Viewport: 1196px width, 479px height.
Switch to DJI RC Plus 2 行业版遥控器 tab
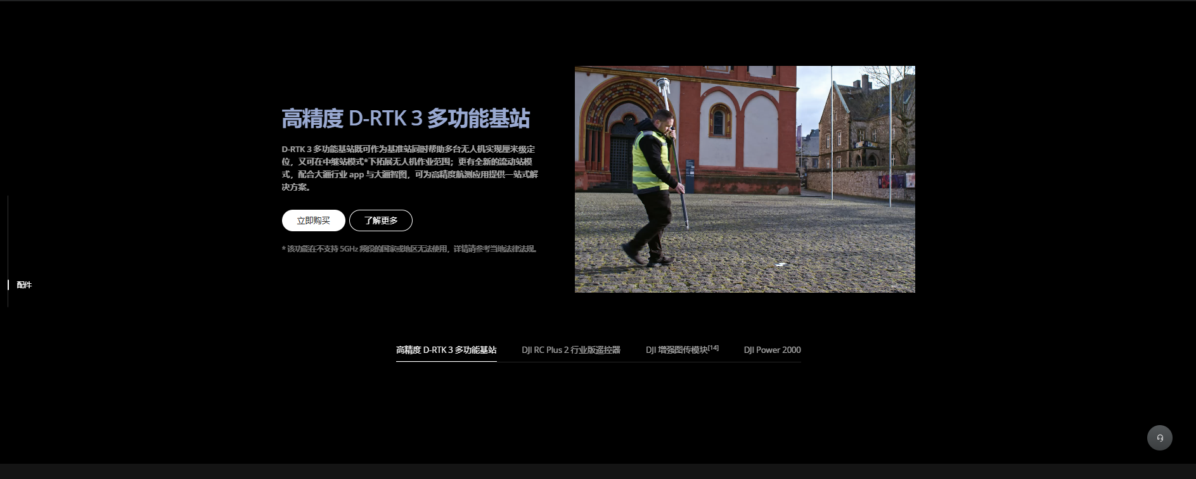click(570, 350)
